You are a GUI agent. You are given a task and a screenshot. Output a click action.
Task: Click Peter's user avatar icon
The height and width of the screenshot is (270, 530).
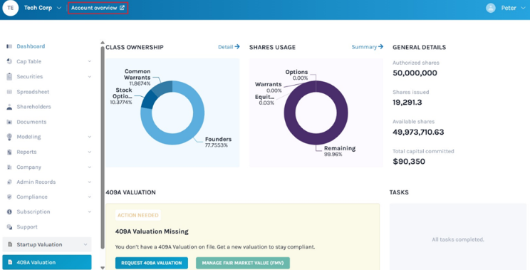coord(490,8)
